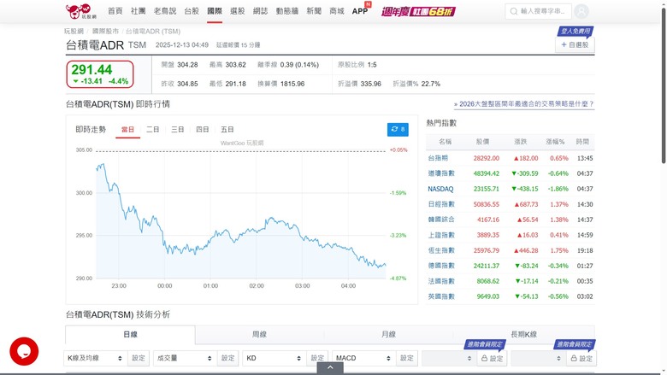Open 英國指數 index link
The height and width of the screenshot is (375, 667).
coord(441,296)
